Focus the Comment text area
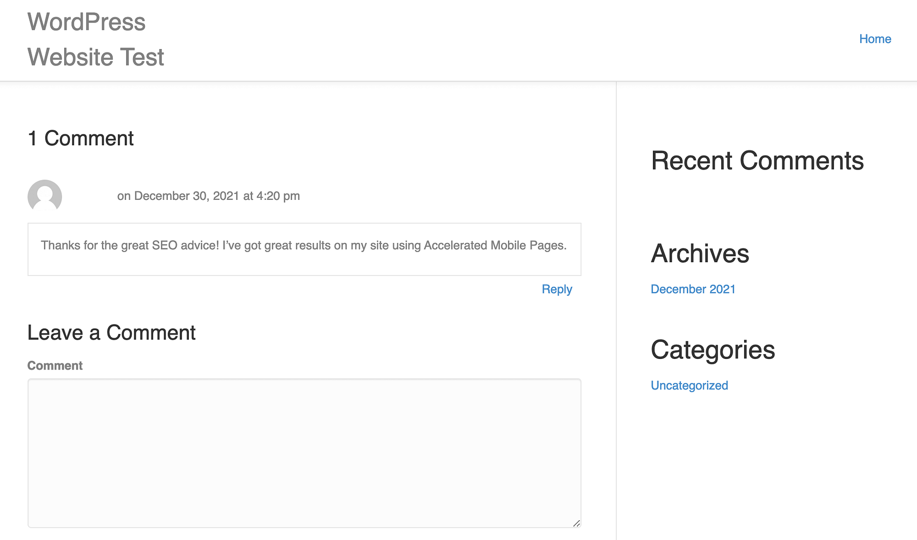The height and width of the screenshot is (540, 917). pyautogui.click(x=304, y=453)
